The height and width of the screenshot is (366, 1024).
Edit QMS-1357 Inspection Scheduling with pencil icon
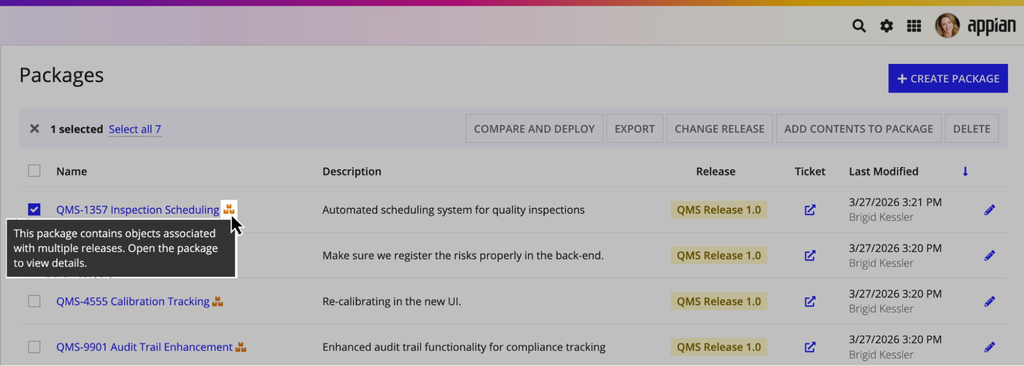click(990, 210)
